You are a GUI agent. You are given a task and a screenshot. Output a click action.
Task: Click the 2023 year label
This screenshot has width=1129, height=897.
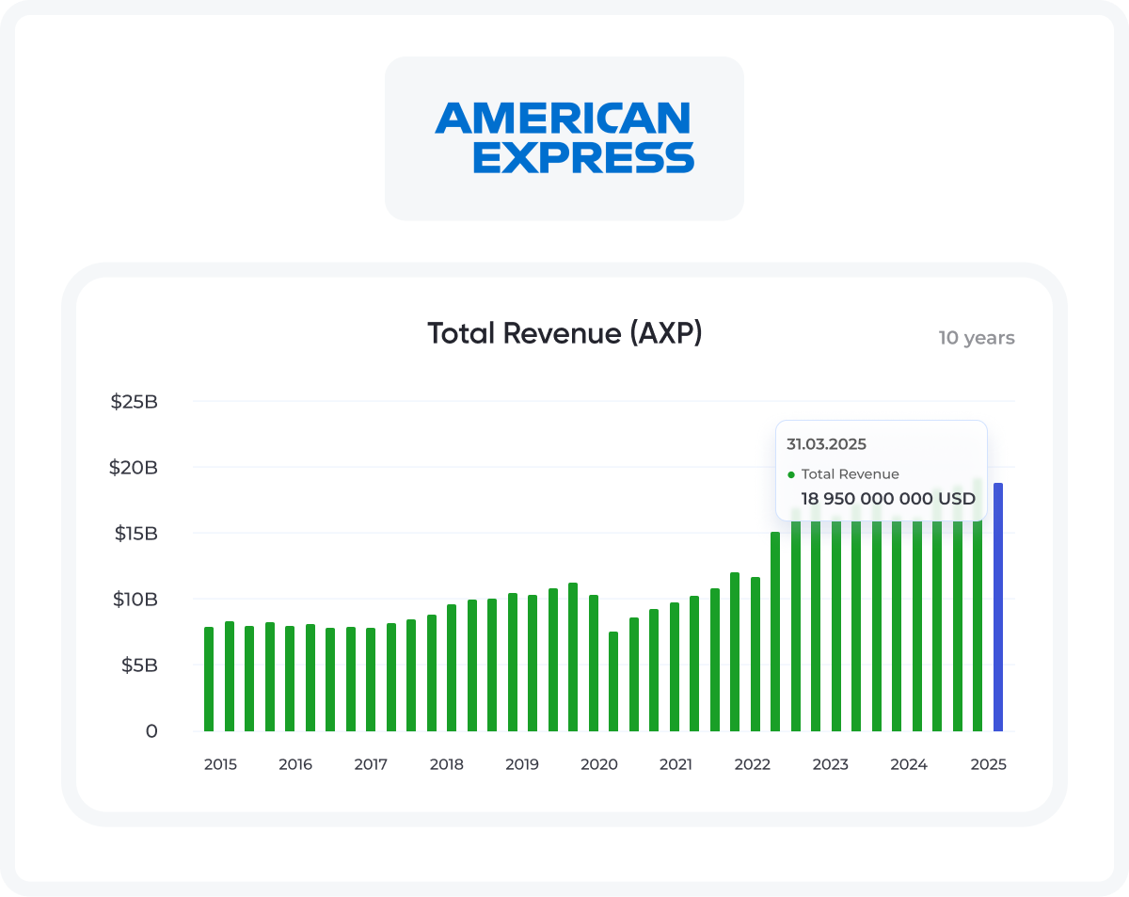tap(831, 764)
